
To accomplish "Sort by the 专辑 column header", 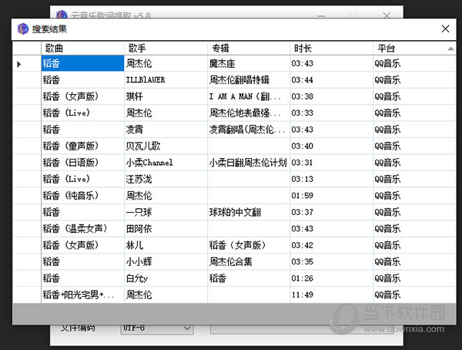I will [x=249, y=48].
